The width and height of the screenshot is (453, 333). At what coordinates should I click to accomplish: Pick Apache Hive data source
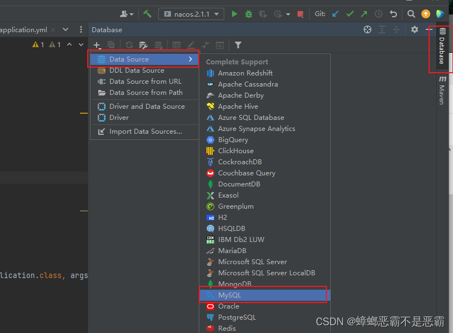[265, 107]
